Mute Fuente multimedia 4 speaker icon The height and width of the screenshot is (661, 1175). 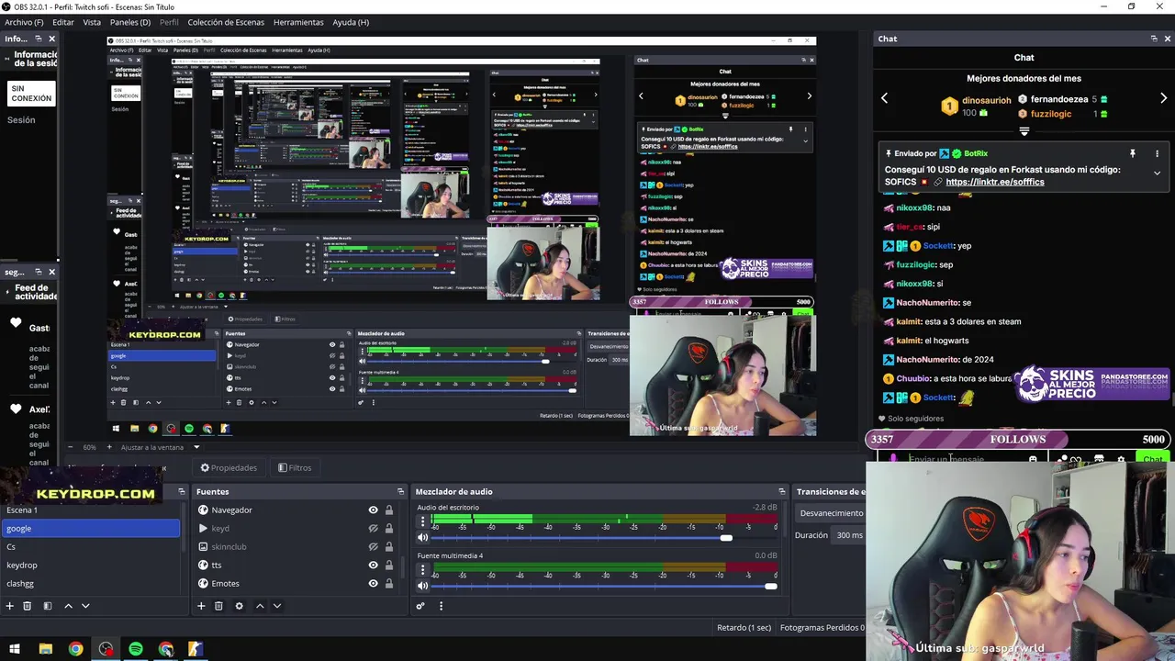pos(422,586)
